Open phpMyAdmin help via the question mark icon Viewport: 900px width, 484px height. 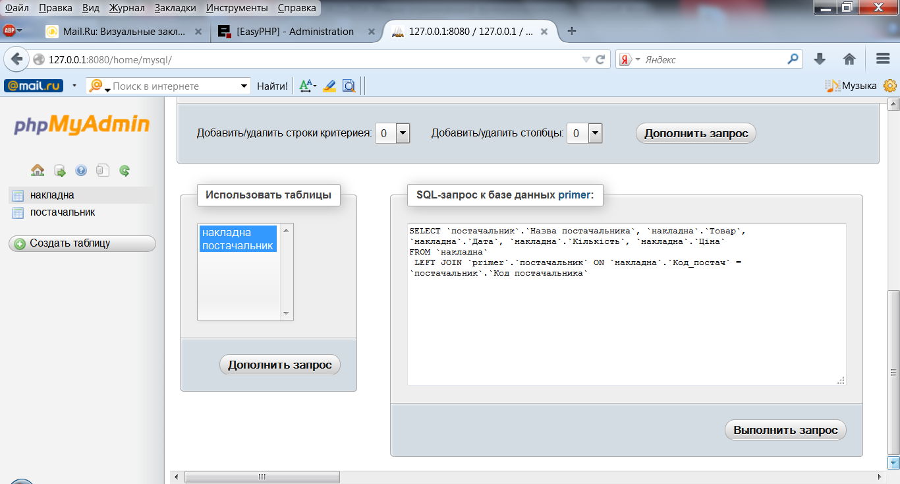[x=81, y=170]
